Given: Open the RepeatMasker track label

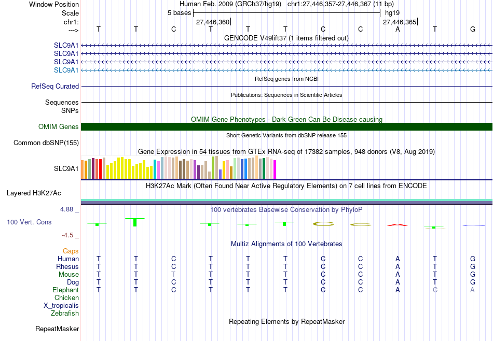Looking at the screenshot, I should (57, 329).
